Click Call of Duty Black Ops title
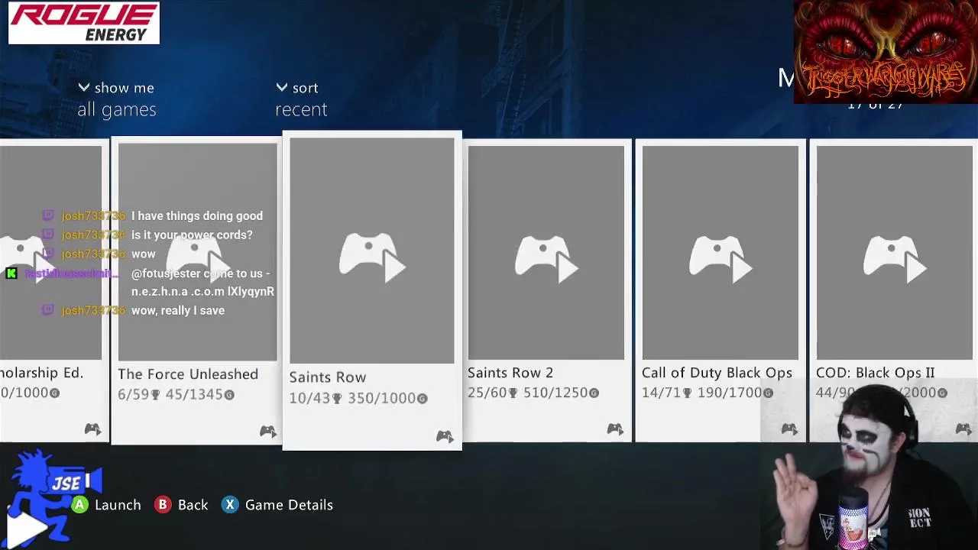 click(717, 373)
